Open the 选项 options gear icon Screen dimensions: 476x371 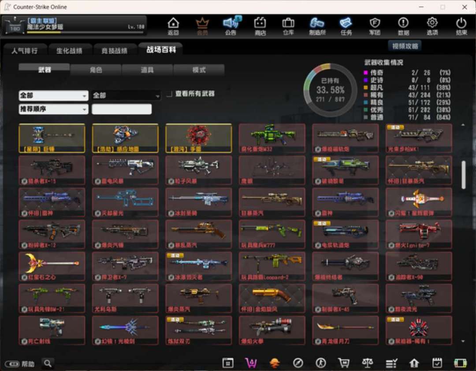[x=432, y=26]
